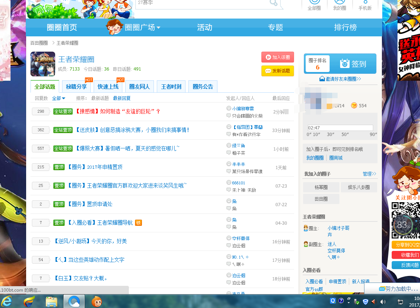Image resolution: width=420 pixels, height=308 pixels.
Task: Click the gold coin icon beside 554
Action: tap(354, 105)
